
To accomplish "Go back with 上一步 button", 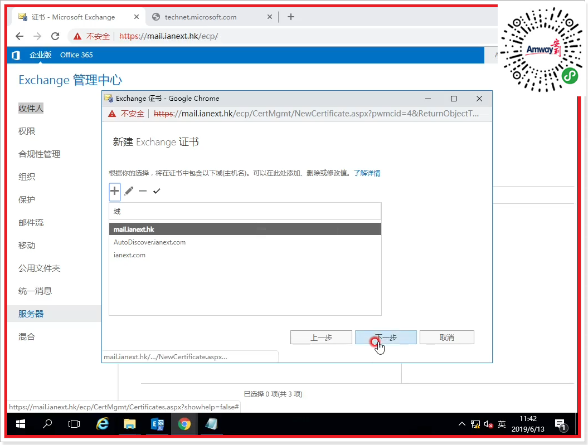I will pyautogui.click(x=321, y=337).
